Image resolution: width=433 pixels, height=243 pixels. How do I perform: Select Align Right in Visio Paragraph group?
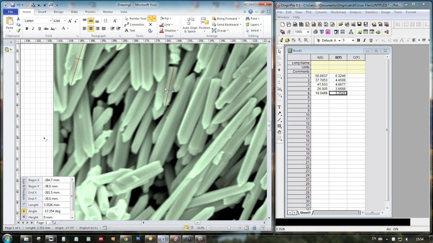97,29
